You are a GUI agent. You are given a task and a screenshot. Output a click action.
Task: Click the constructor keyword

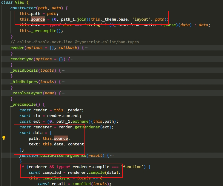pyautogui.click(x=23, y=8)
